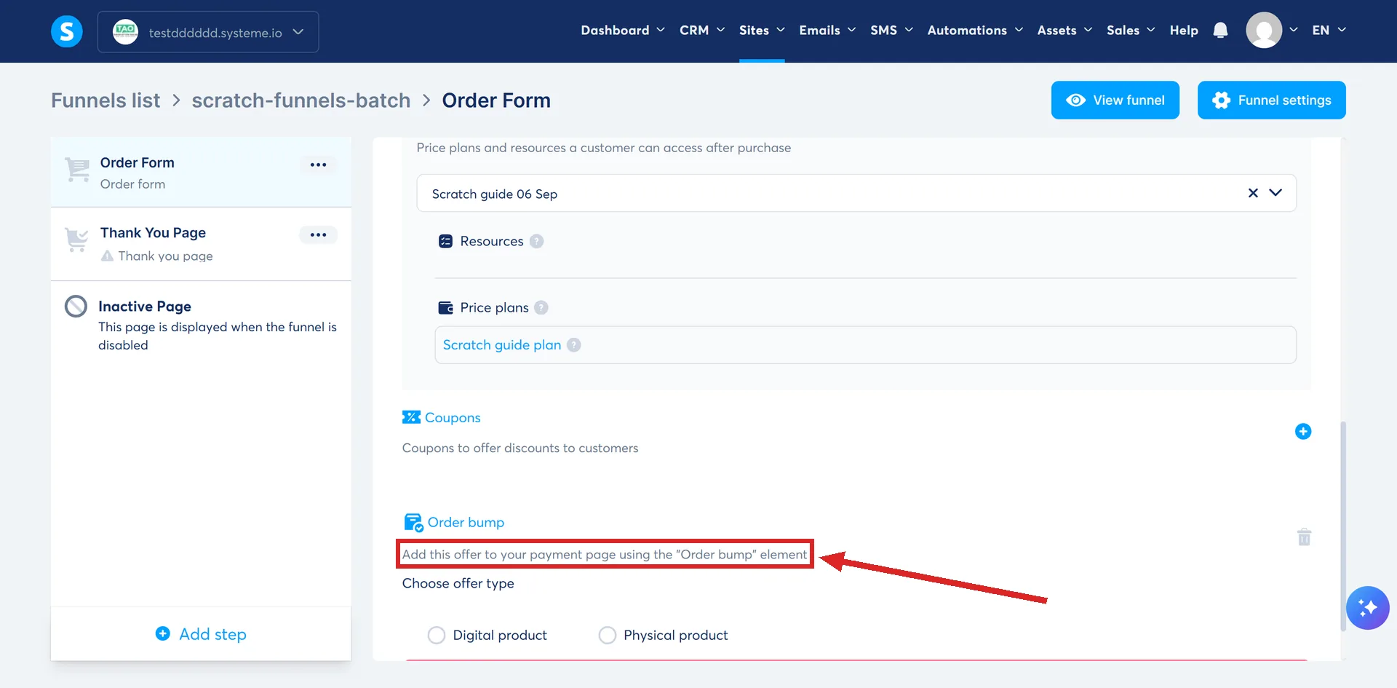Click the workspace TAO logo
The image size is (1397, 688).
pyautogui.click(x=125, y=31)
